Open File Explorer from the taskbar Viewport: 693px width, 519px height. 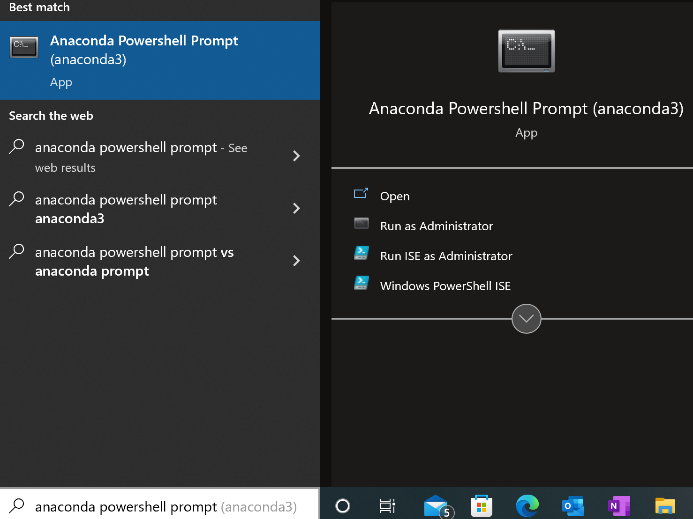coord(665,506)
